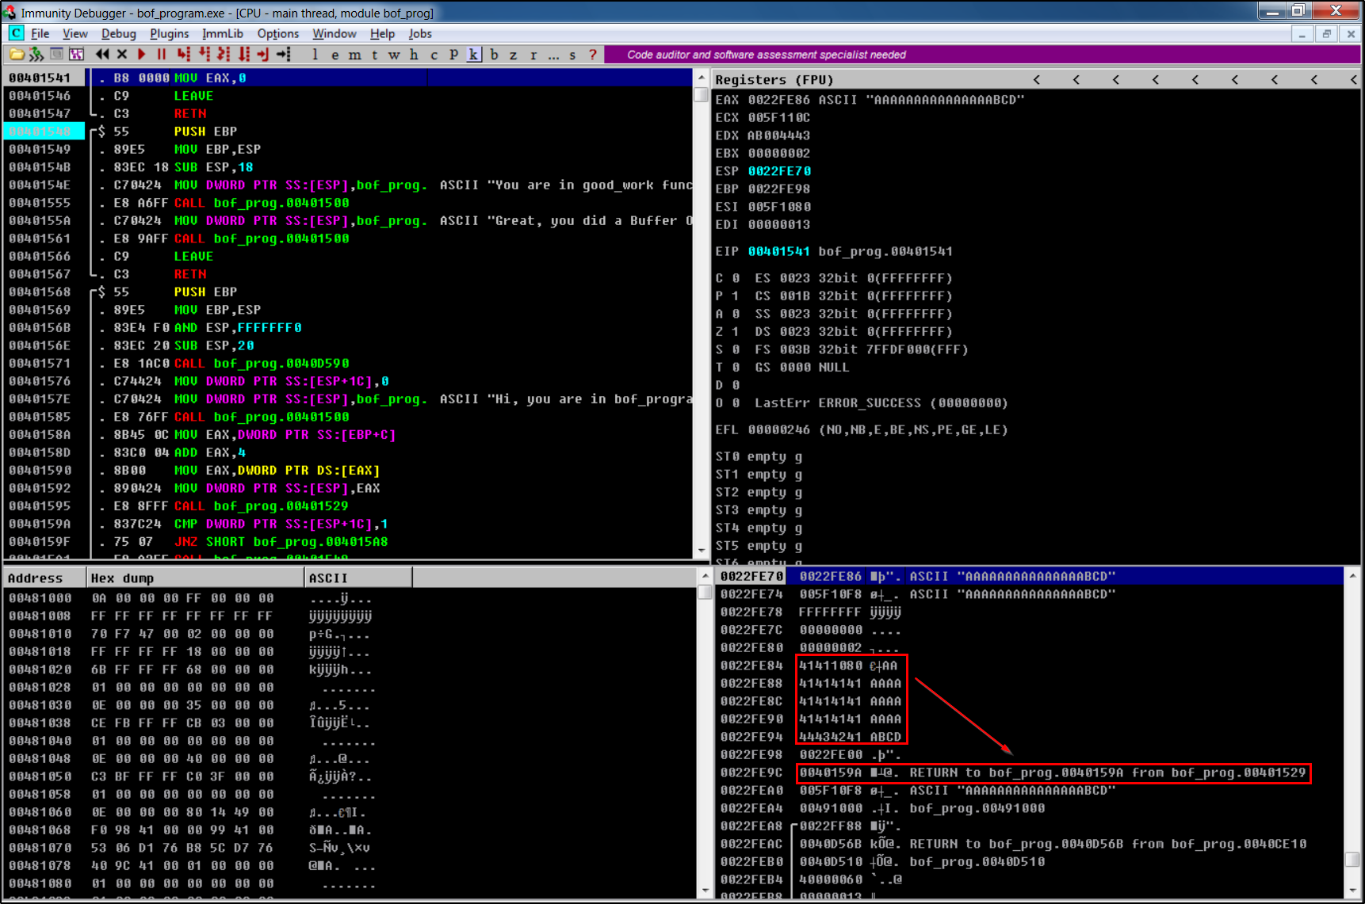Open the Run trace (...) window
This screenshot has height=904, width=1365.
coord(553,55)
